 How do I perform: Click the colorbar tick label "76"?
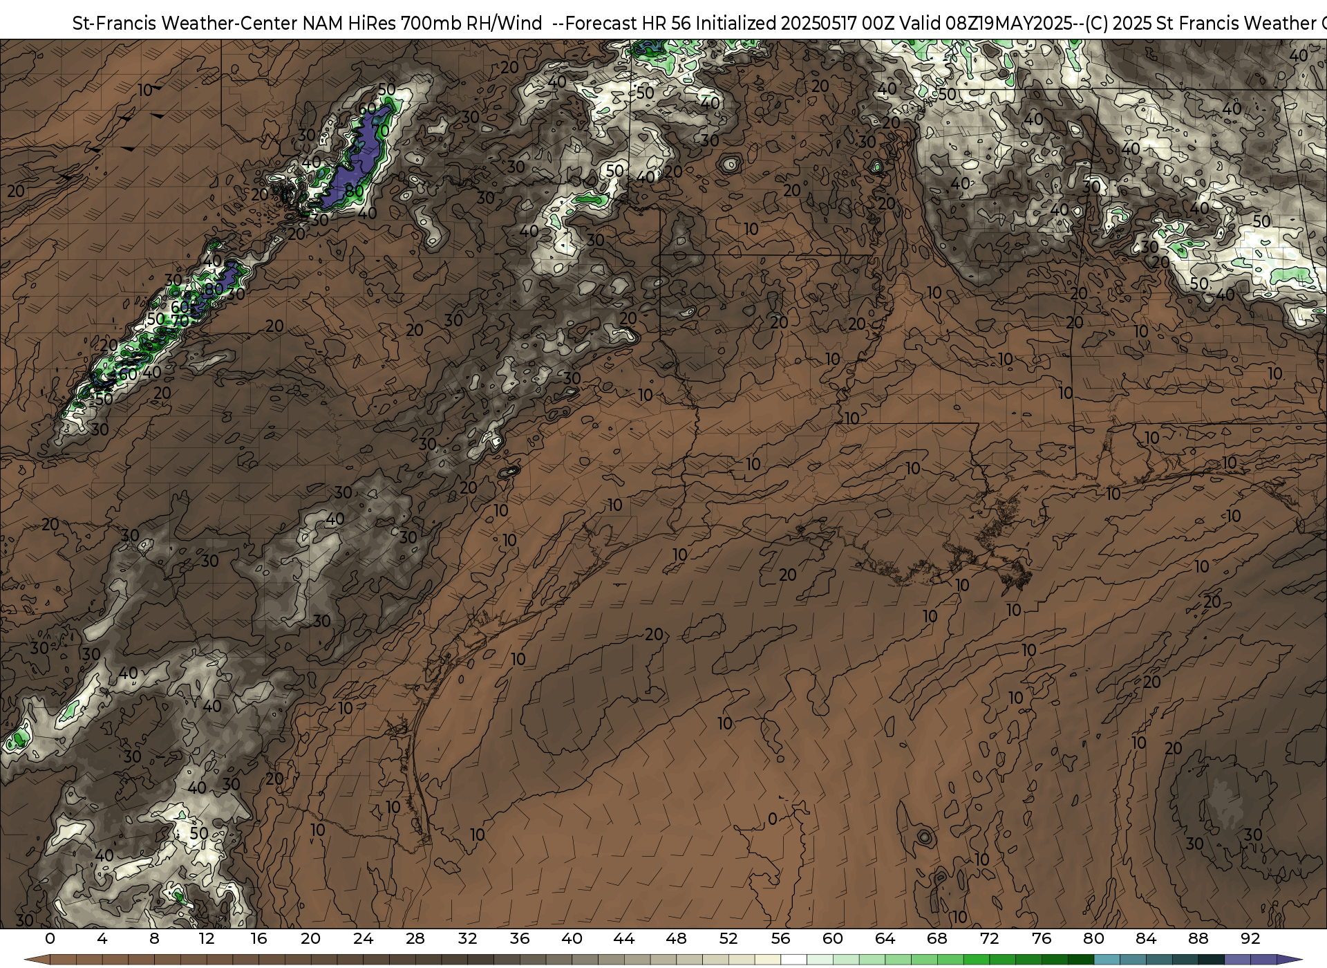[1042, 938]
